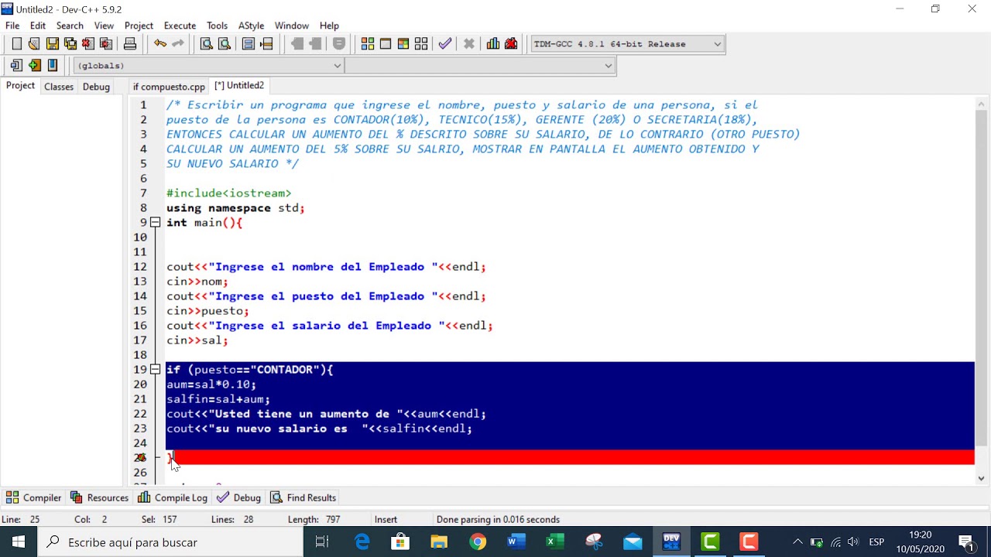
Task: Open the Project menu
Action: point(139,26)
